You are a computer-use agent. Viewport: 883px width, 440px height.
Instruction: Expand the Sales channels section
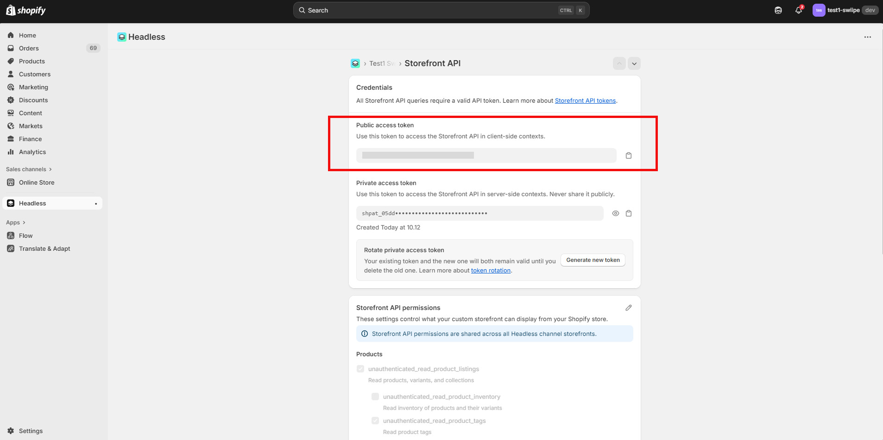click(x=29, y=169)
